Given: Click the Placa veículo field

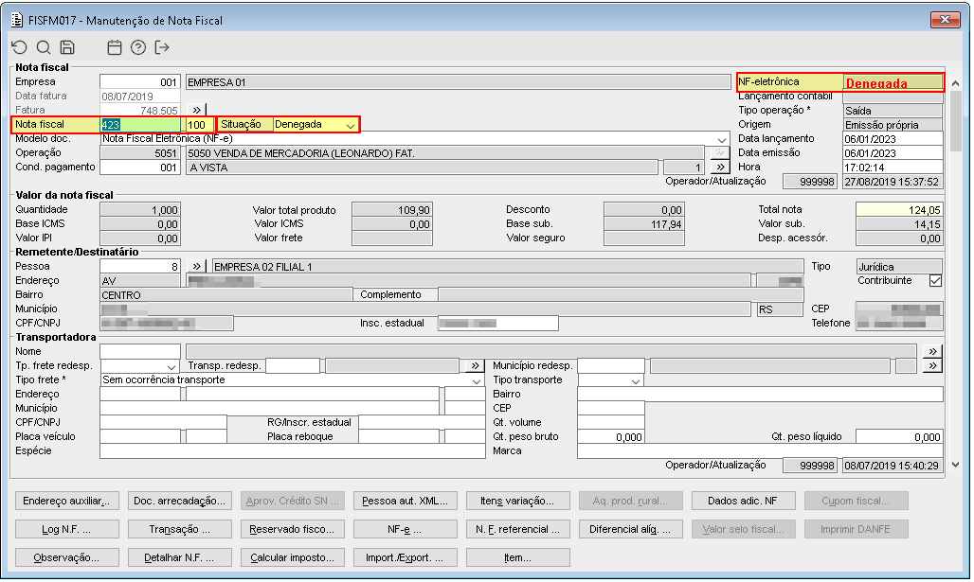Looking at the screenshot, I should (140, 437).
